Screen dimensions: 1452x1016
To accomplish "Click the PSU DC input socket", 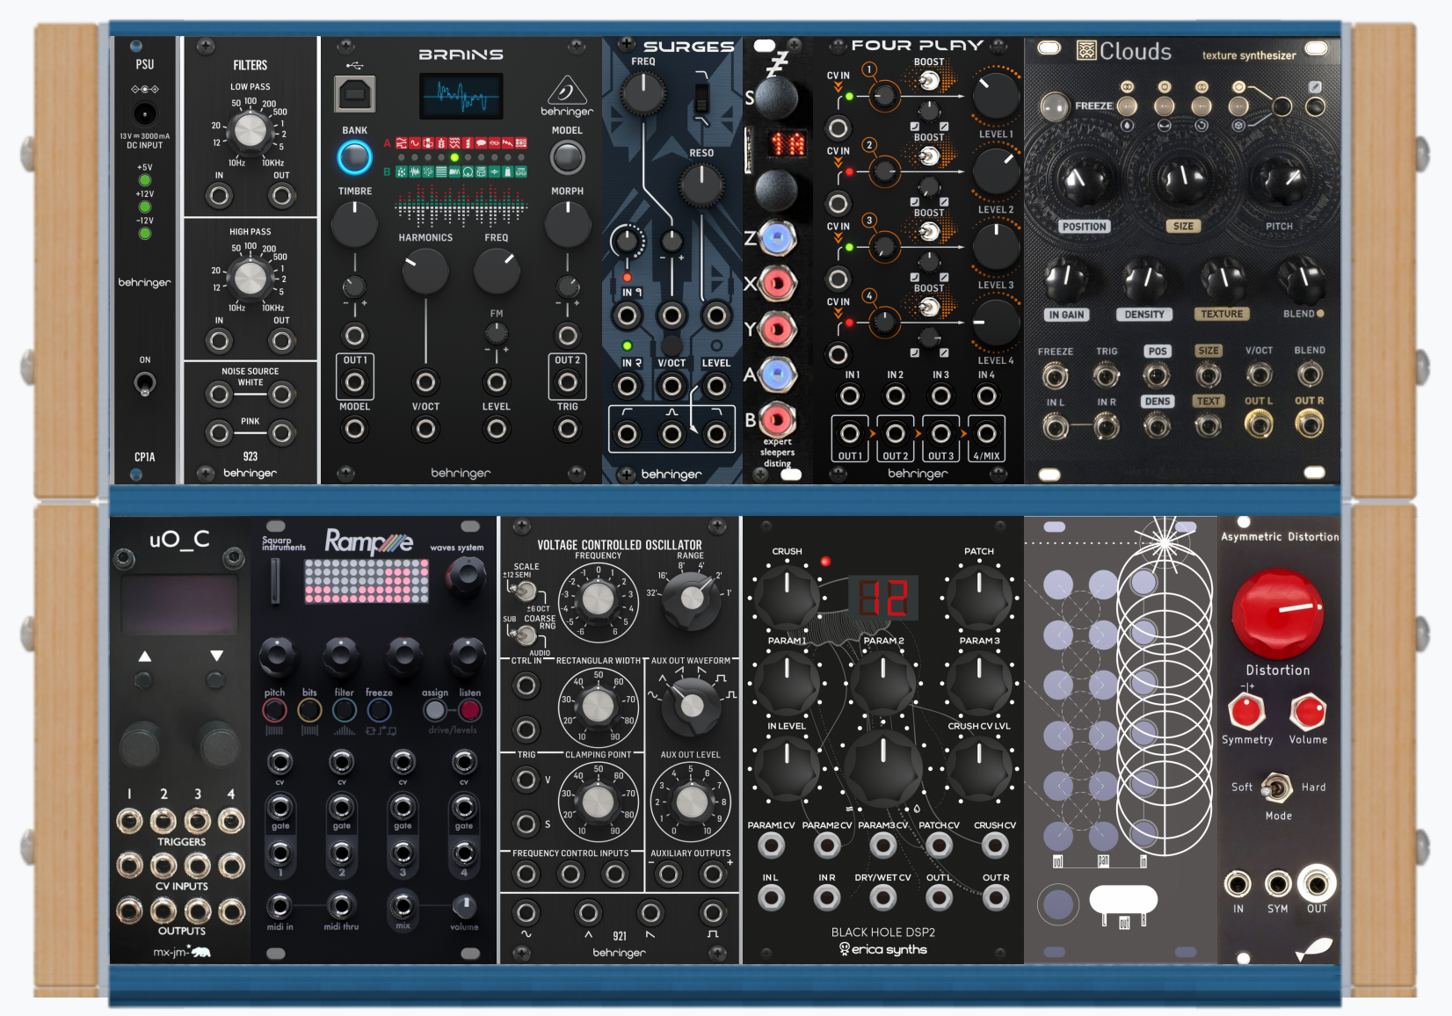I will [145, 113].
